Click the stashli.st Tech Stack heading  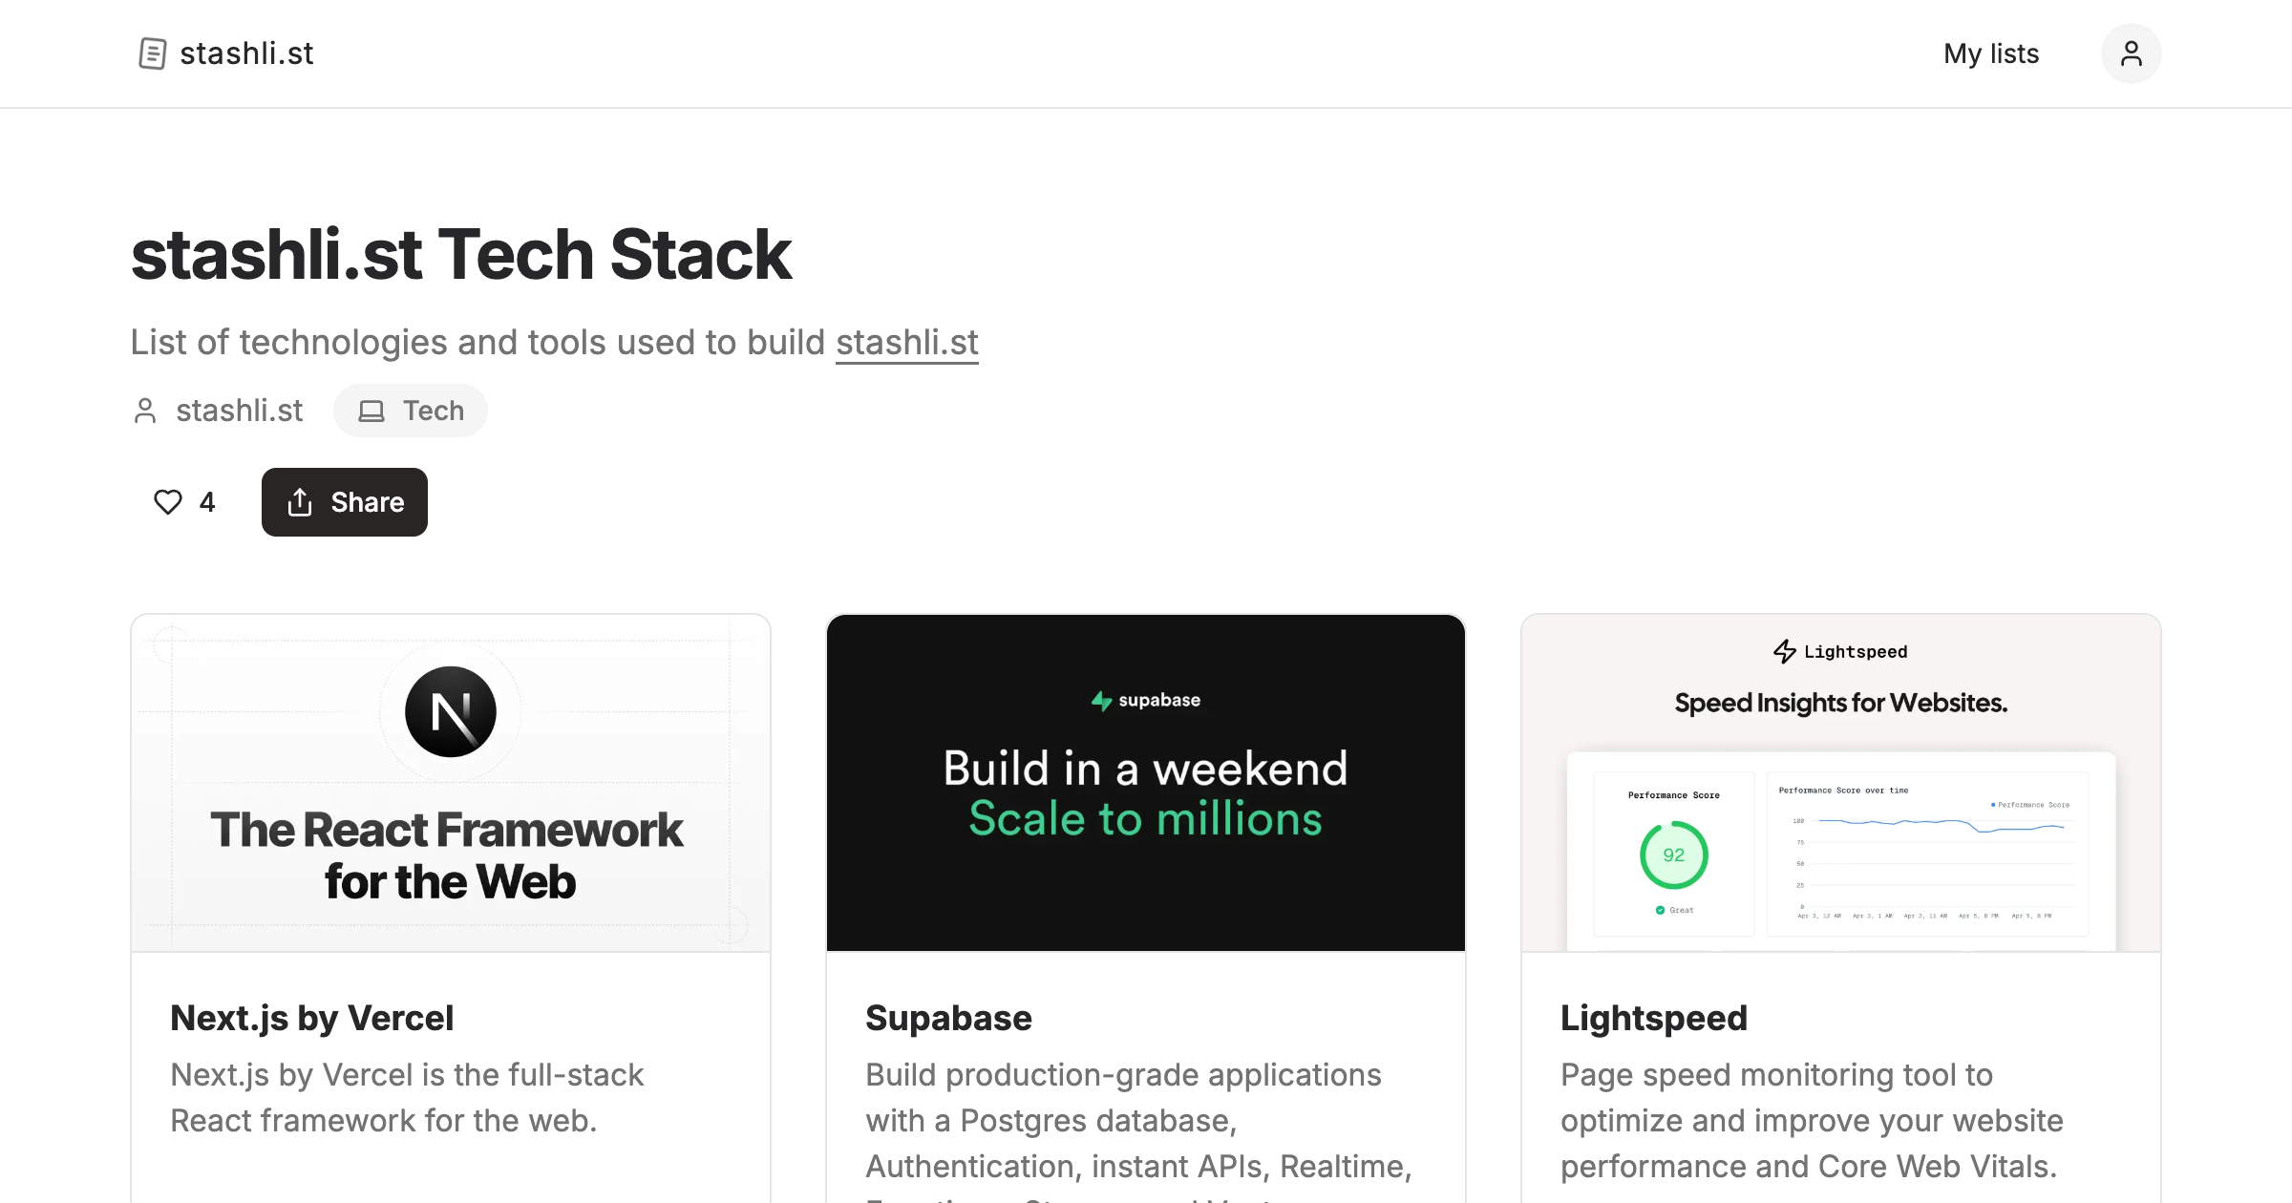pyautogui.click(x=461, y=255)
